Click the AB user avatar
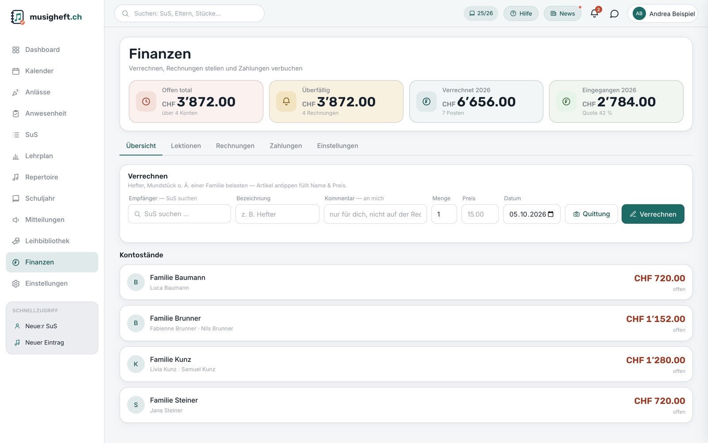Image resolution: width=708 pixels, height=443 pixels. (x=639, y=14)
